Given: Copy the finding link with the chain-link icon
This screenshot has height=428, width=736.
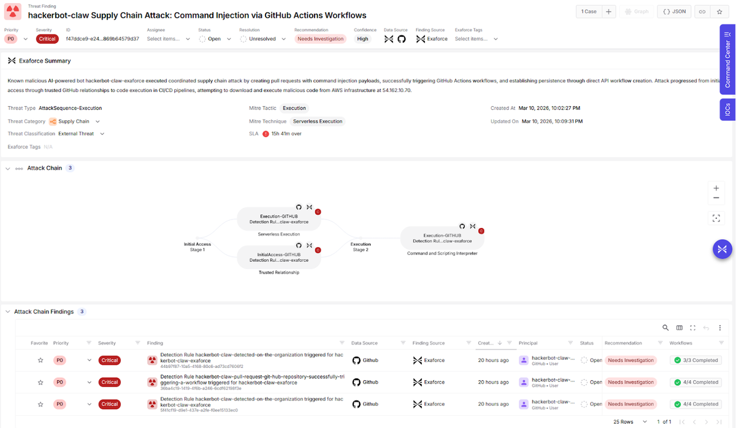Looking at the screenshot, I should [702, 11].
